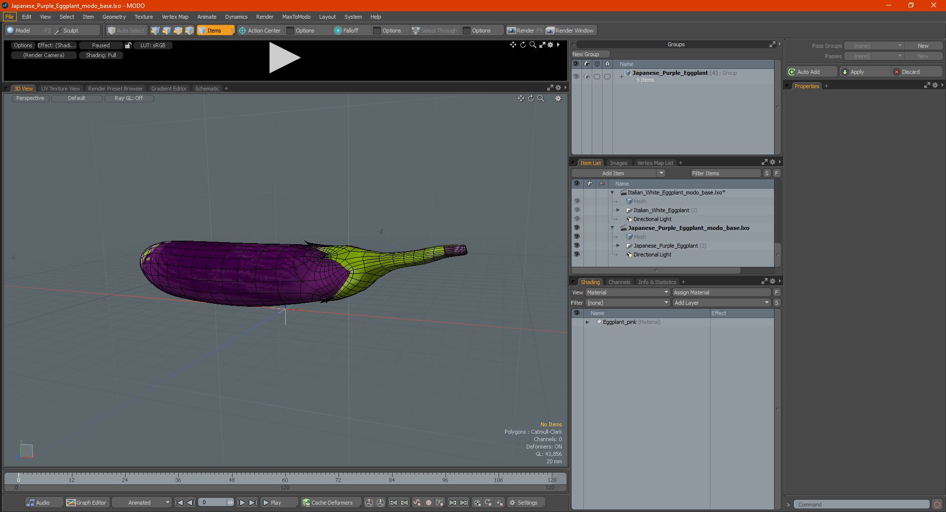
Task: Play the animation
Action: [x=279, y=503]
